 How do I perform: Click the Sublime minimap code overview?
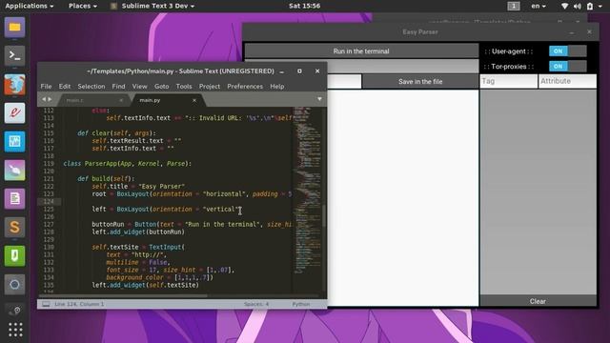(307, 191)
